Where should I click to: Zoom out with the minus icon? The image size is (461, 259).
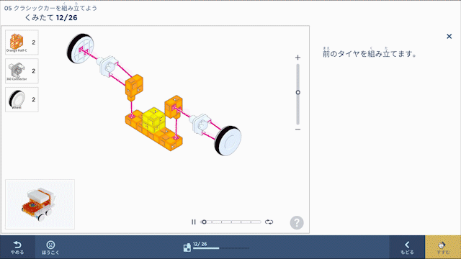coord(297,129)
